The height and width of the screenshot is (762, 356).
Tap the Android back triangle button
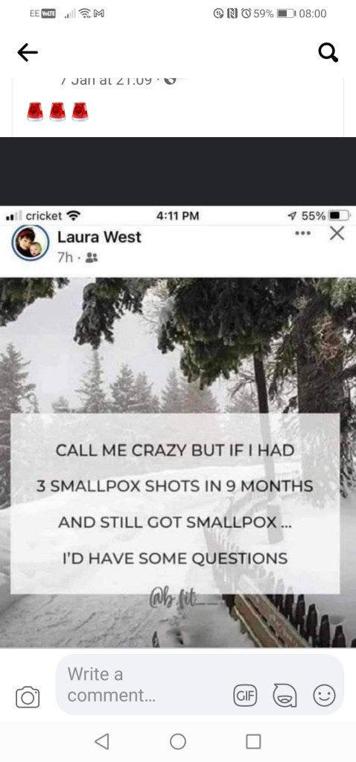point(101,741)
